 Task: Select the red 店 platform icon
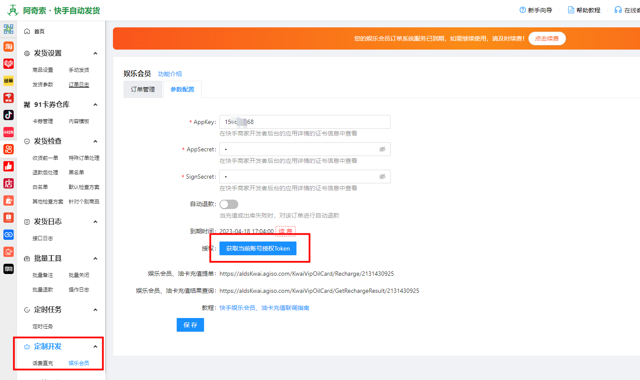9,183
